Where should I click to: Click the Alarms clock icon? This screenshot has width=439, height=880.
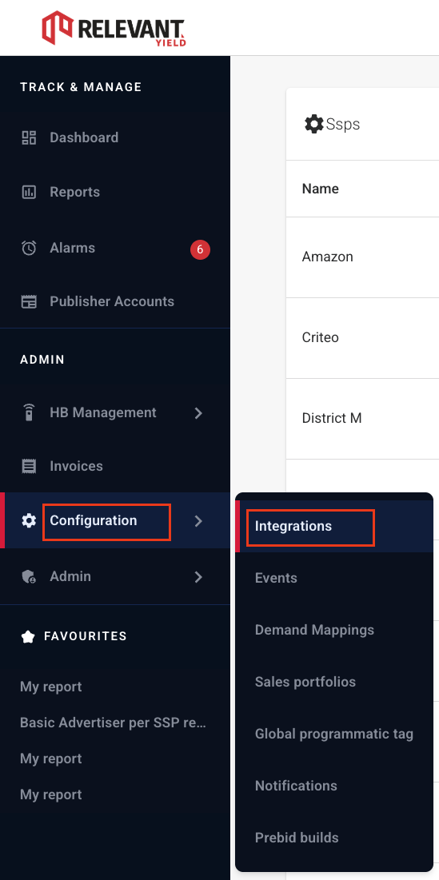coord(29,248)
